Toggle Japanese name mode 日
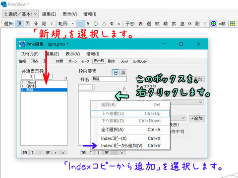The image size is (238, 178). pos(116,73)
